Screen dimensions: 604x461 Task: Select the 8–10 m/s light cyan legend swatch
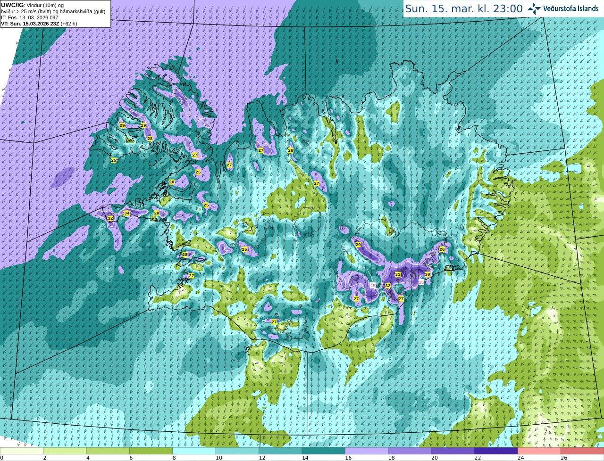(x=194, y=451)
